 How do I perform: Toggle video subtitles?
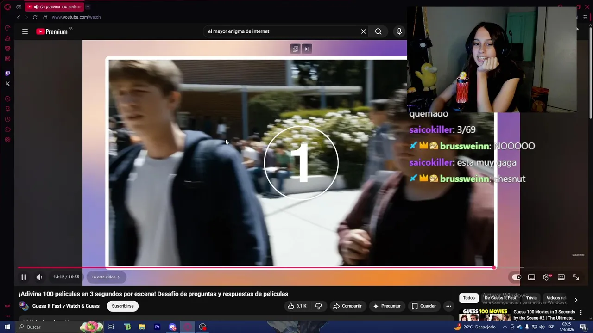[531, 277]
